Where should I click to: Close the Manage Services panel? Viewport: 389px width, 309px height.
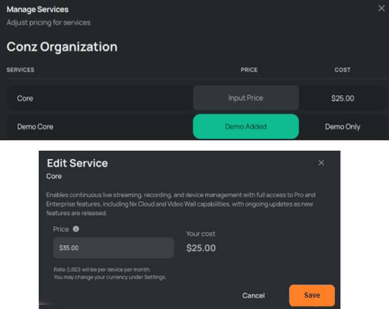click(x=381, y=8)
